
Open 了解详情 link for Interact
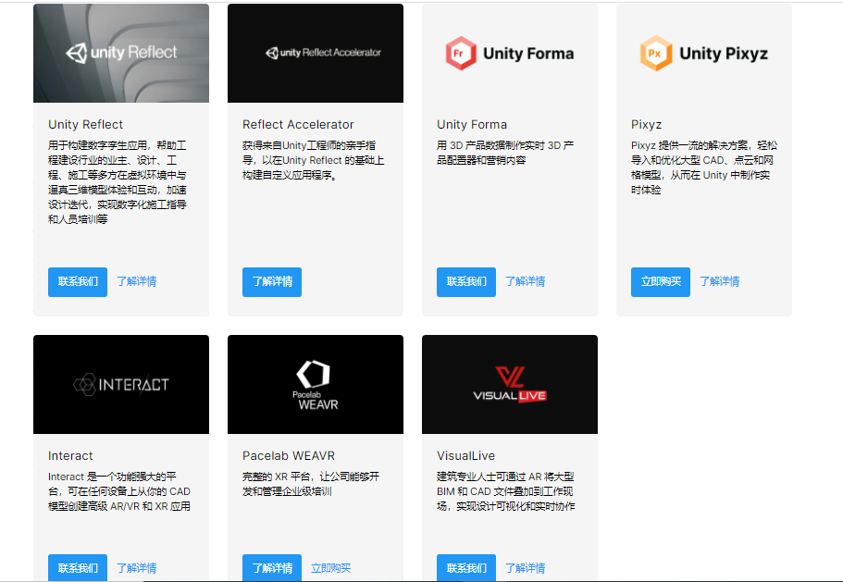coord(137,568)
